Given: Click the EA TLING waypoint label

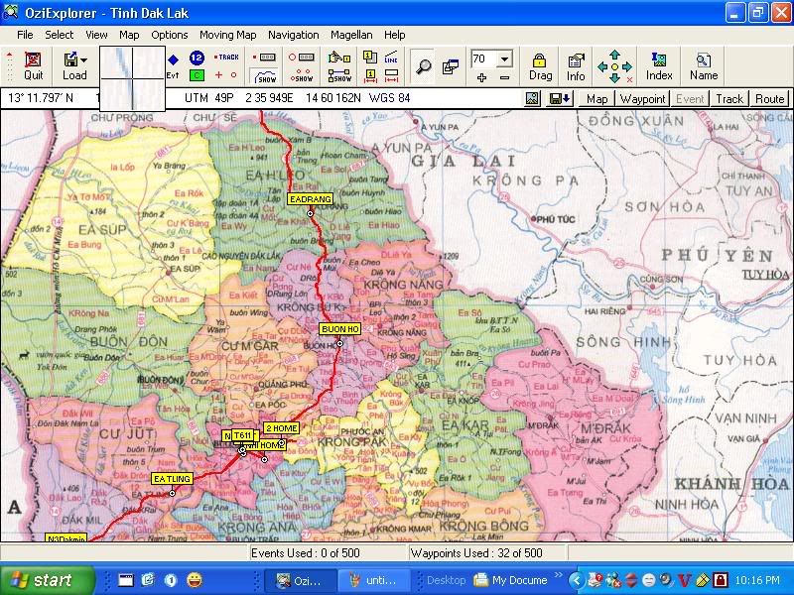Looking at the screenshot, I should click(172, 479).
